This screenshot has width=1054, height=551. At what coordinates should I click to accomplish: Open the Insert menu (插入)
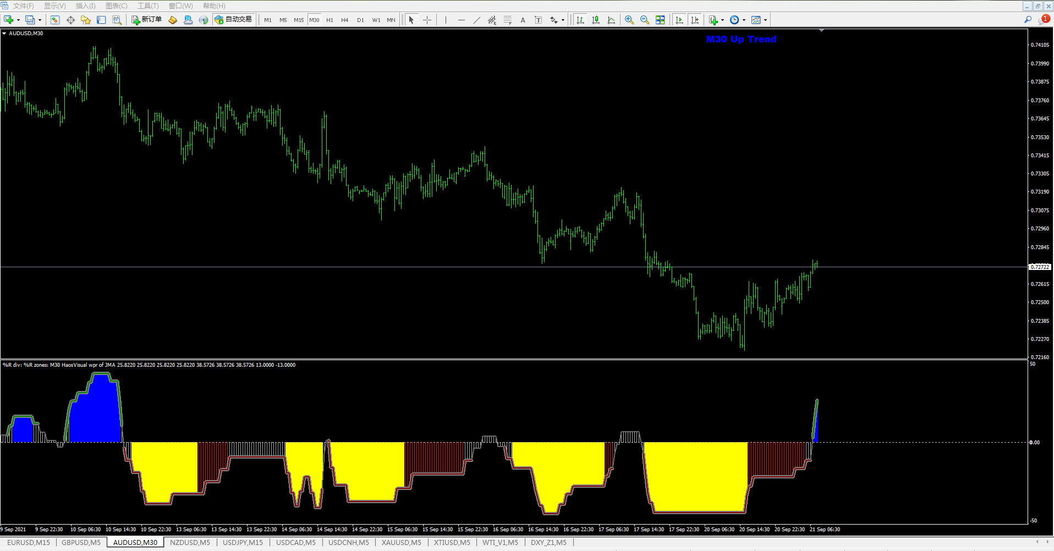(85, 6)
